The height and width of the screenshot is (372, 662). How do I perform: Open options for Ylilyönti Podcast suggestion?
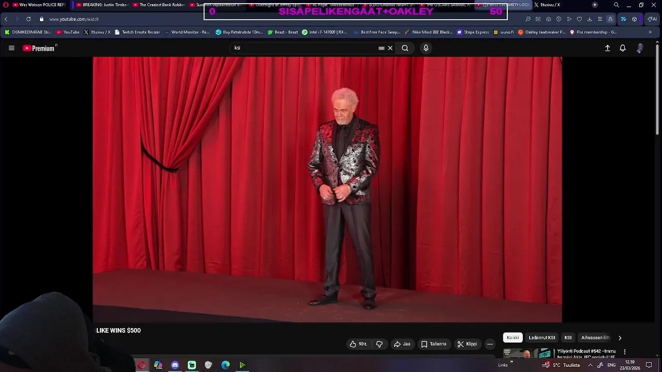[x=625, y=352]
